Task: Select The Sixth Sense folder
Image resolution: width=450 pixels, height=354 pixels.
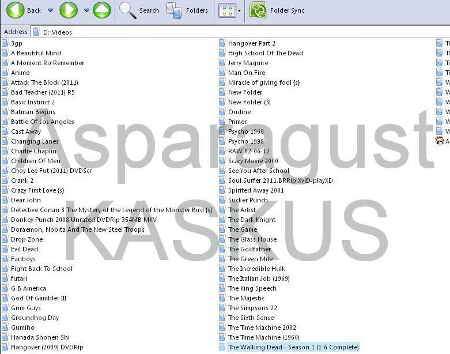Action: [x=251, y=318]
